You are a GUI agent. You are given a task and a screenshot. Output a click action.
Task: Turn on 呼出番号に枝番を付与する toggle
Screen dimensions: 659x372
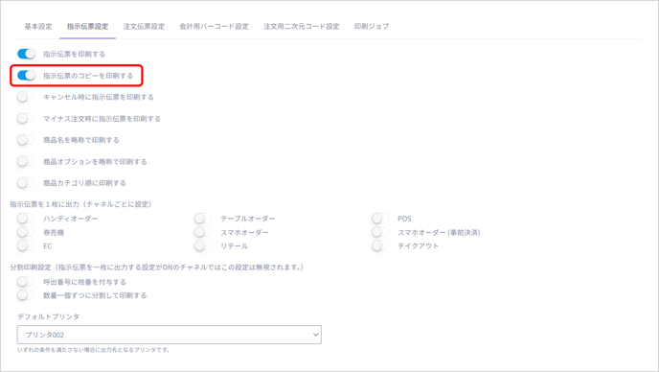[x=26, y=282]
